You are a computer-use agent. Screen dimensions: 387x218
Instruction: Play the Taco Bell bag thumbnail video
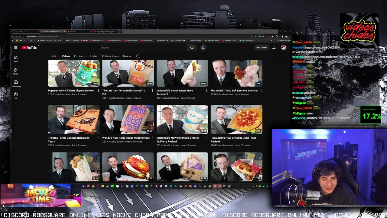coord(182,167)
